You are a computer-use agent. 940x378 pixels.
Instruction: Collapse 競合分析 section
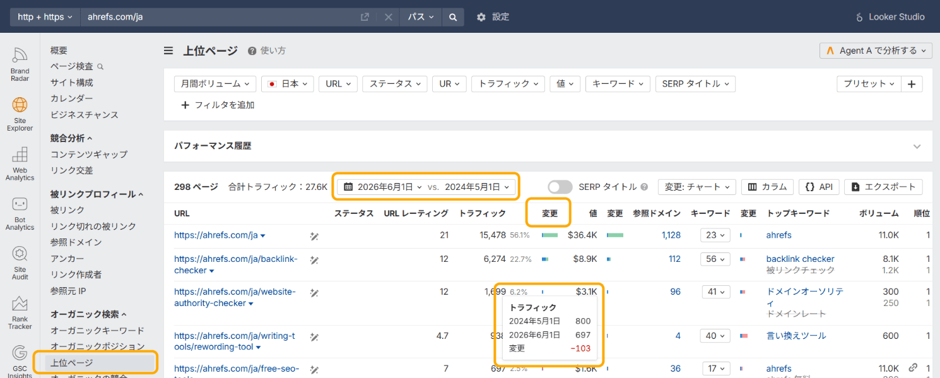click(71, 138)
